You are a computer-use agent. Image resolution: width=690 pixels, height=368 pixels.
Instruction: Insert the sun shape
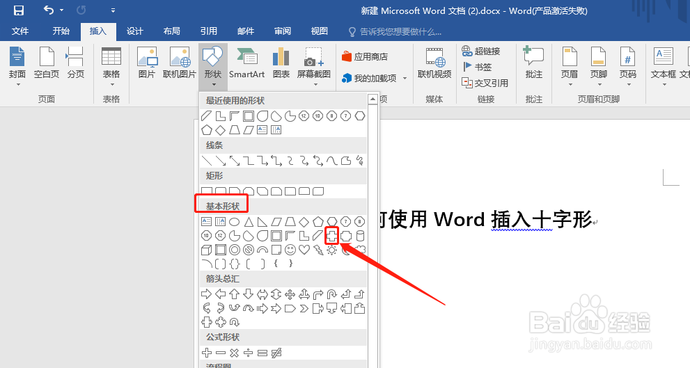coord(332,250)
